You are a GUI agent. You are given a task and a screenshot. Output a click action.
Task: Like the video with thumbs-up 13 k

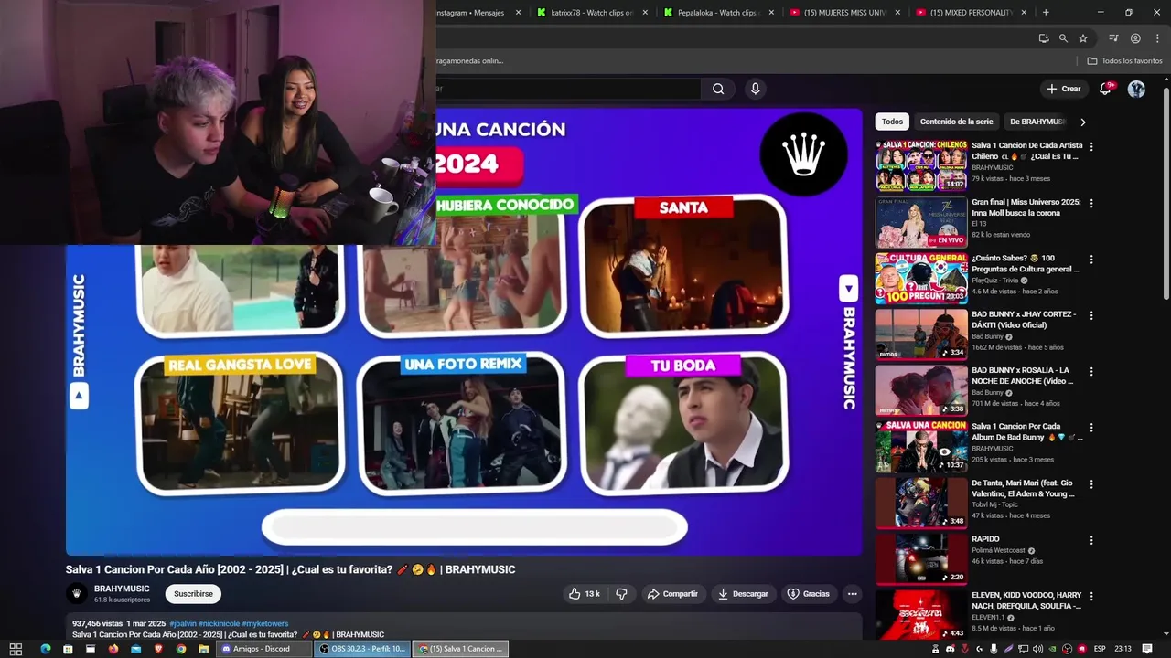pyautogui.click(x=584, y=594)
